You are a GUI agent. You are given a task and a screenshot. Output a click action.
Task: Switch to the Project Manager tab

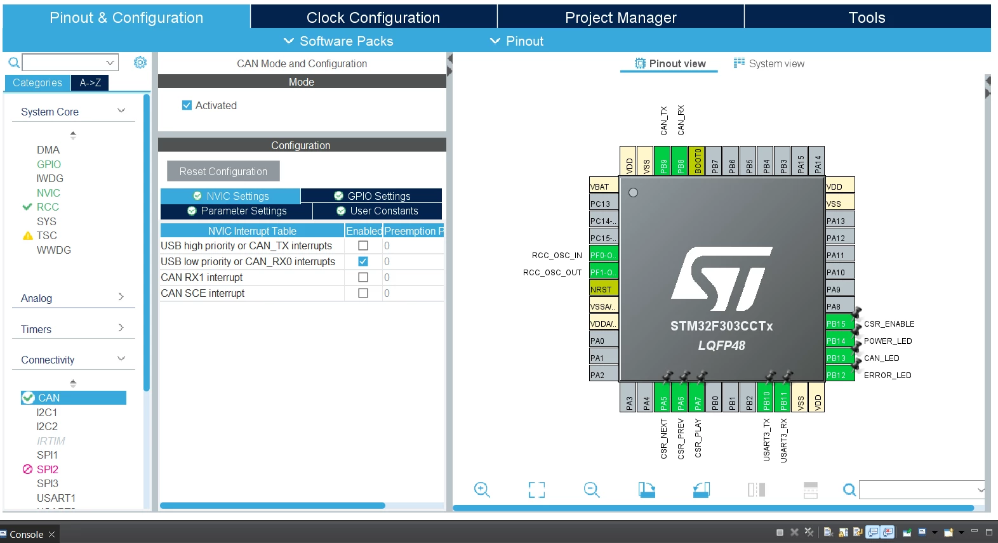[x=621, y=17]
